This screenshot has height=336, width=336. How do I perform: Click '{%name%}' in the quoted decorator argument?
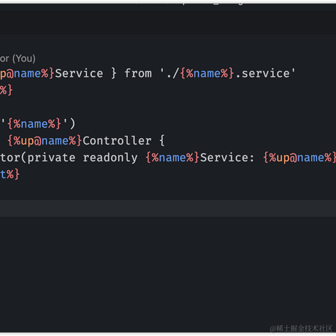click(x=34, y=123)
